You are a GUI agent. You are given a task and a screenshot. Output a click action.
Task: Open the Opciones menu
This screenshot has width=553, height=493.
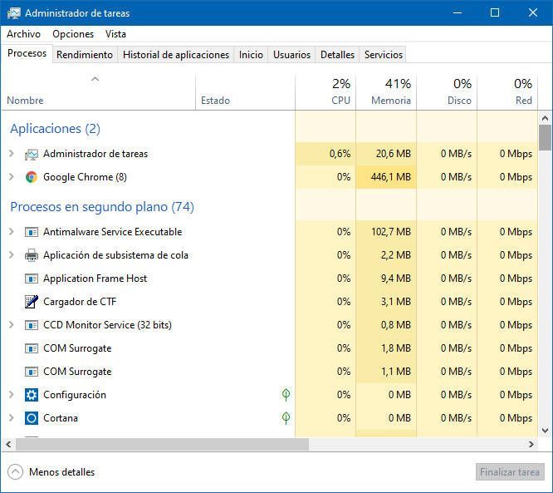pos(73,34)
